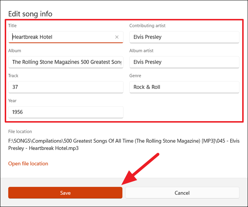Click the 'Contributing artist' label
Viewport: 248px width, 207px height.
[x=147, y=26]
